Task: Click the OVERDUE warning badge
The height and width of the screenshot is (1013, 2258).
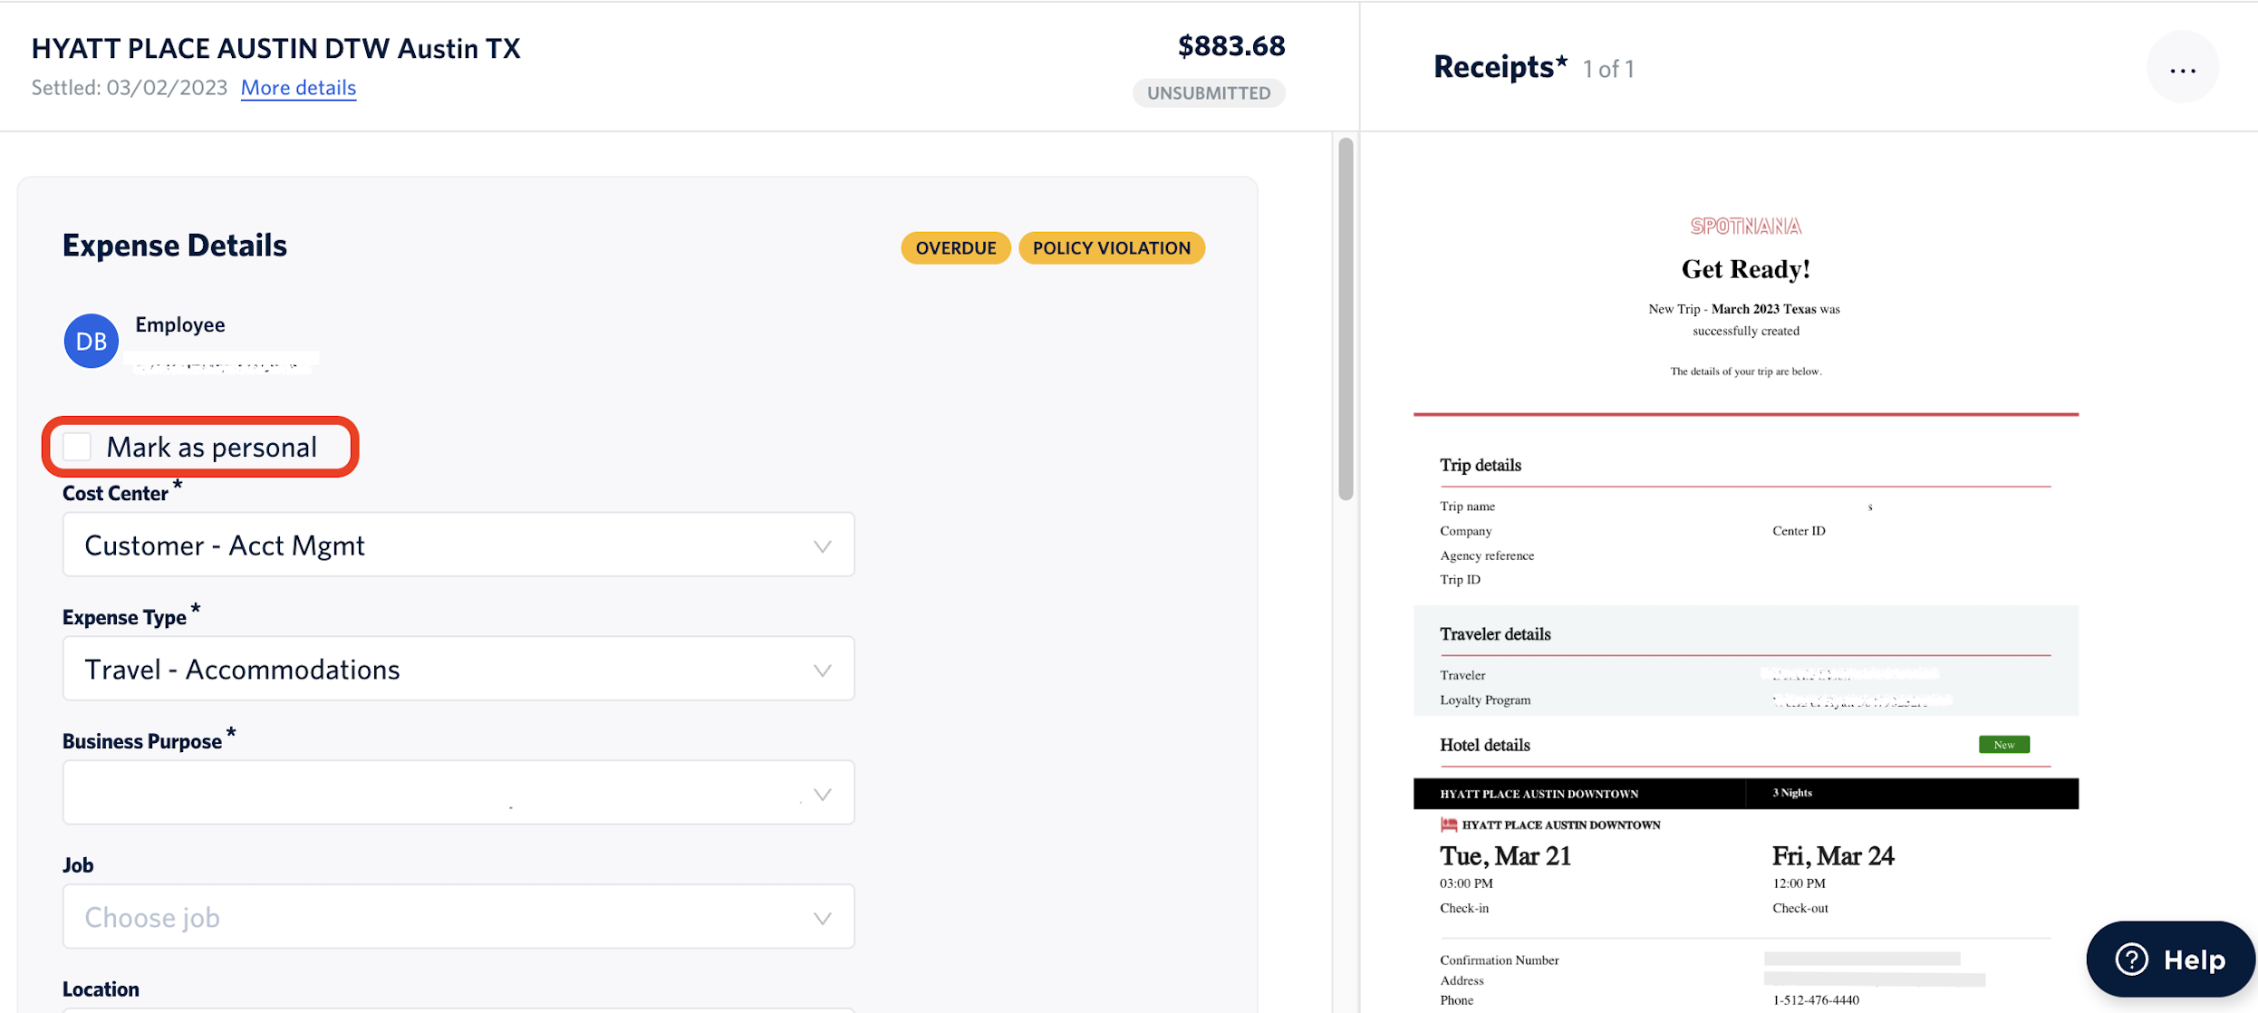Action: pos(955,248)
